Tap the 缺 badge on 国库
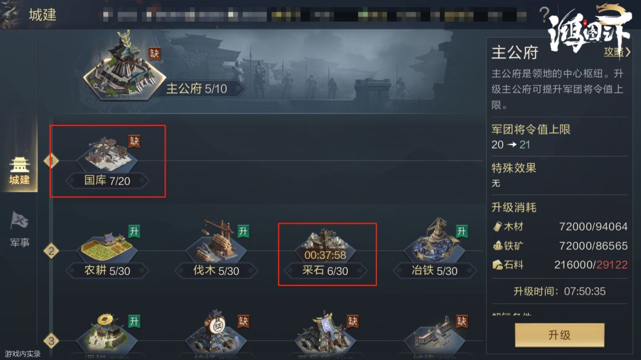The width and height of the screenshot is (641, 360). 135,142
